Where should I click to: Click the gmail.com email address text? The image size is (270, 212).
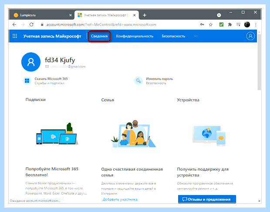point(68,67)
